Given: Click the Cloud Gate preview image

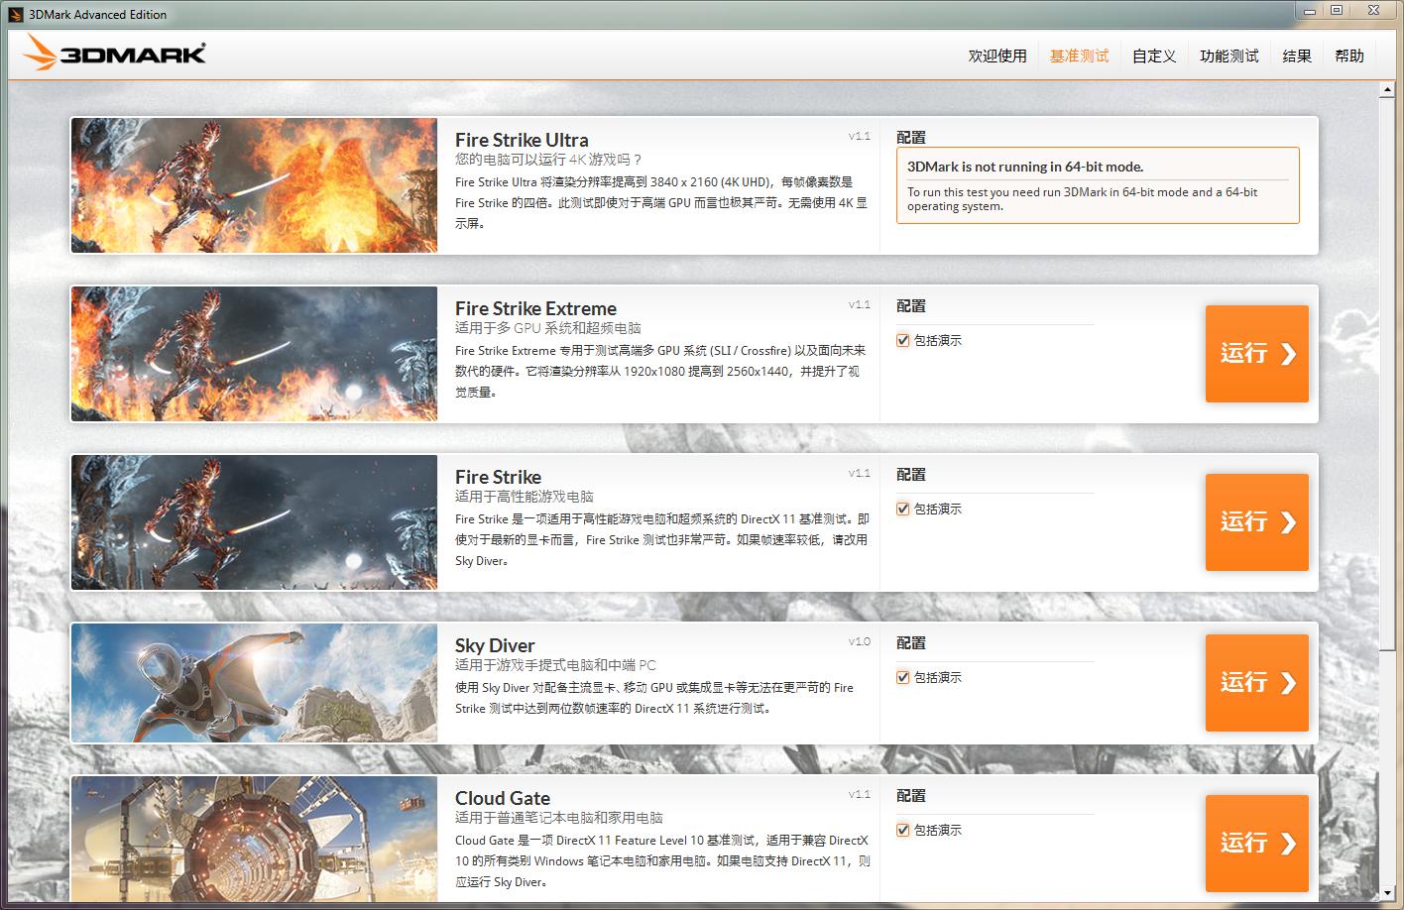Looking at the screenshot, I should pos(253,839).
